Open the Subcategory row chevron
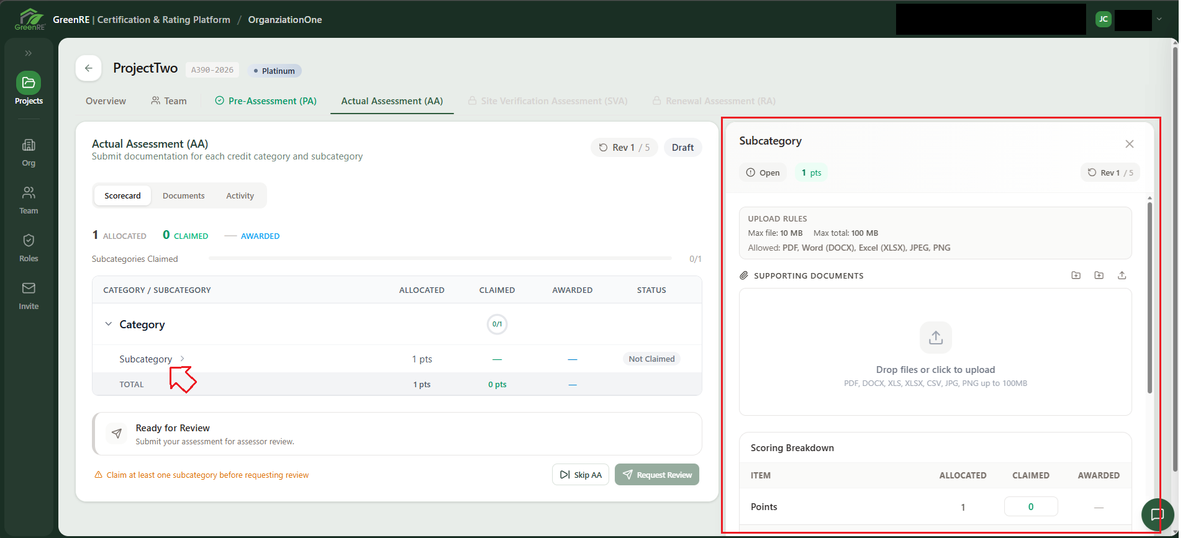Screen dimensions: 1183x538 [x=182, y=359]
